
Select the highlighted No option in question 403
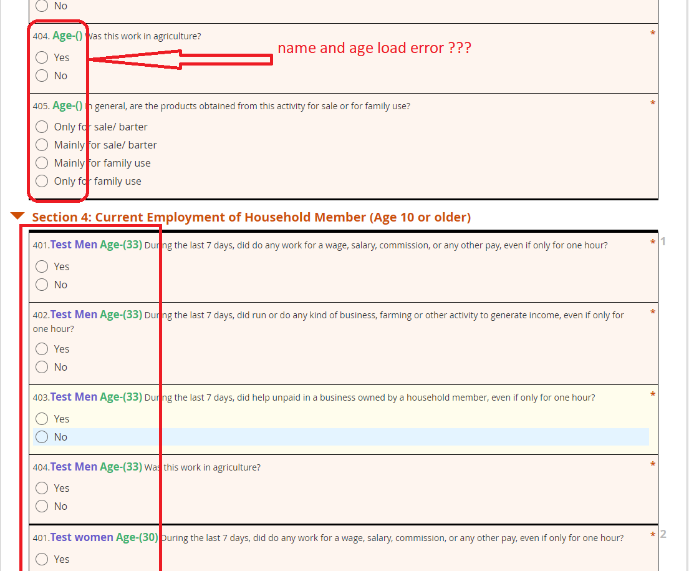(x=42, y=436)
